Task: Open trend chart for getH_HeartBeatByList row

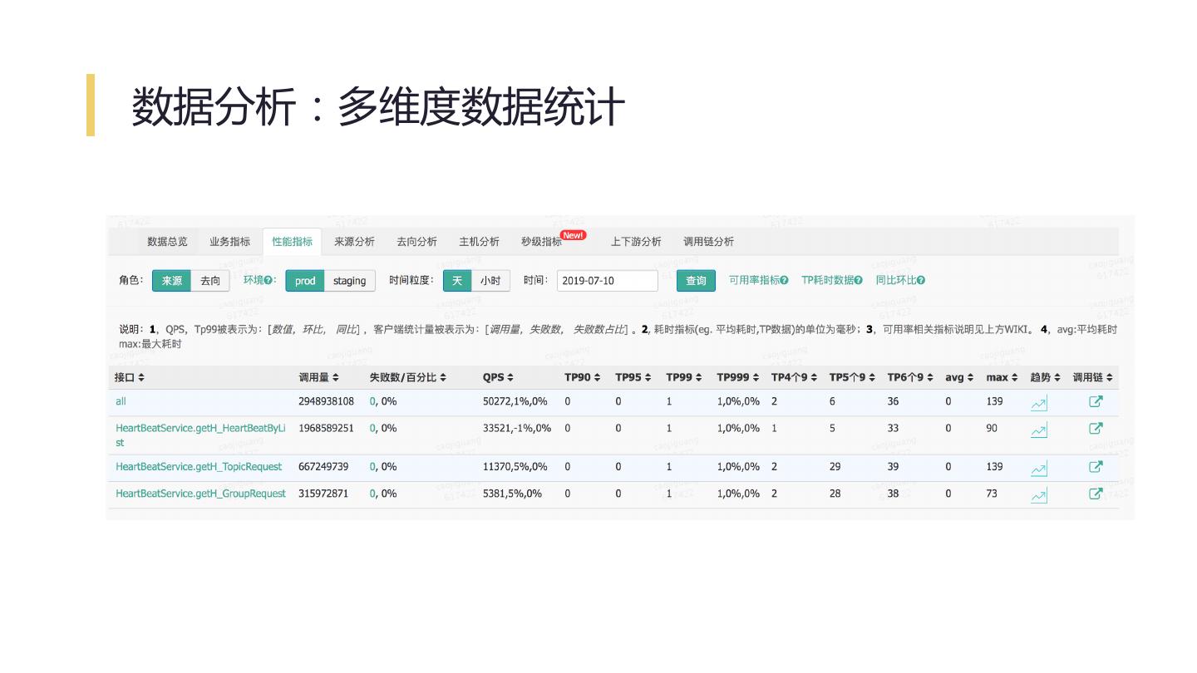Action: click(x=1038, y=430)
